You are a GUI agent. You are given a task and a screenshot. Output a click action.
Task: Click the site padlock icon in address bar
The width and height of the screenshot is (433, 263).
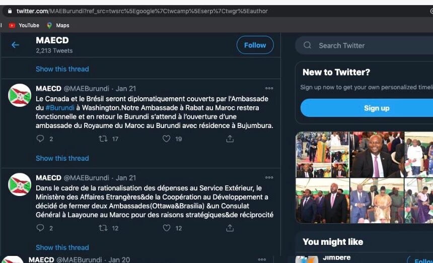point(9,11)
